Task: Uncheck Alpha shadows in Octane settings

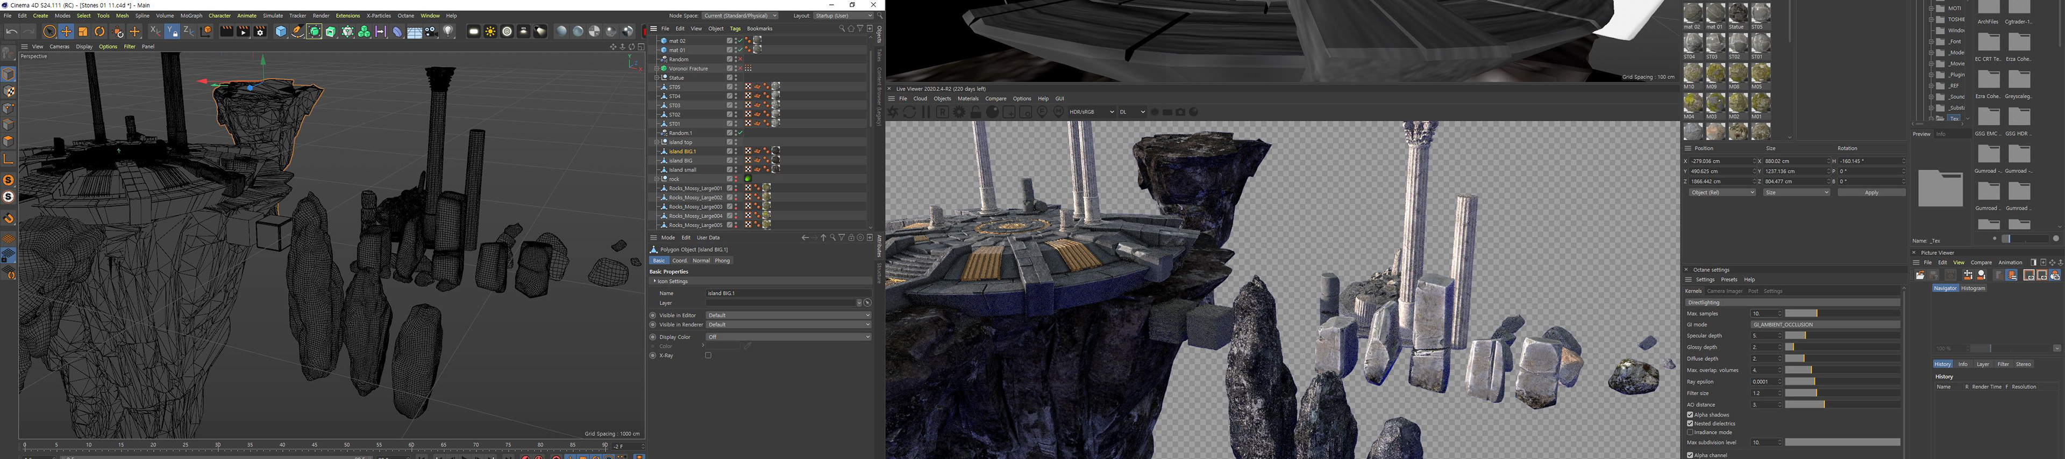Action: coord(1690,415)
